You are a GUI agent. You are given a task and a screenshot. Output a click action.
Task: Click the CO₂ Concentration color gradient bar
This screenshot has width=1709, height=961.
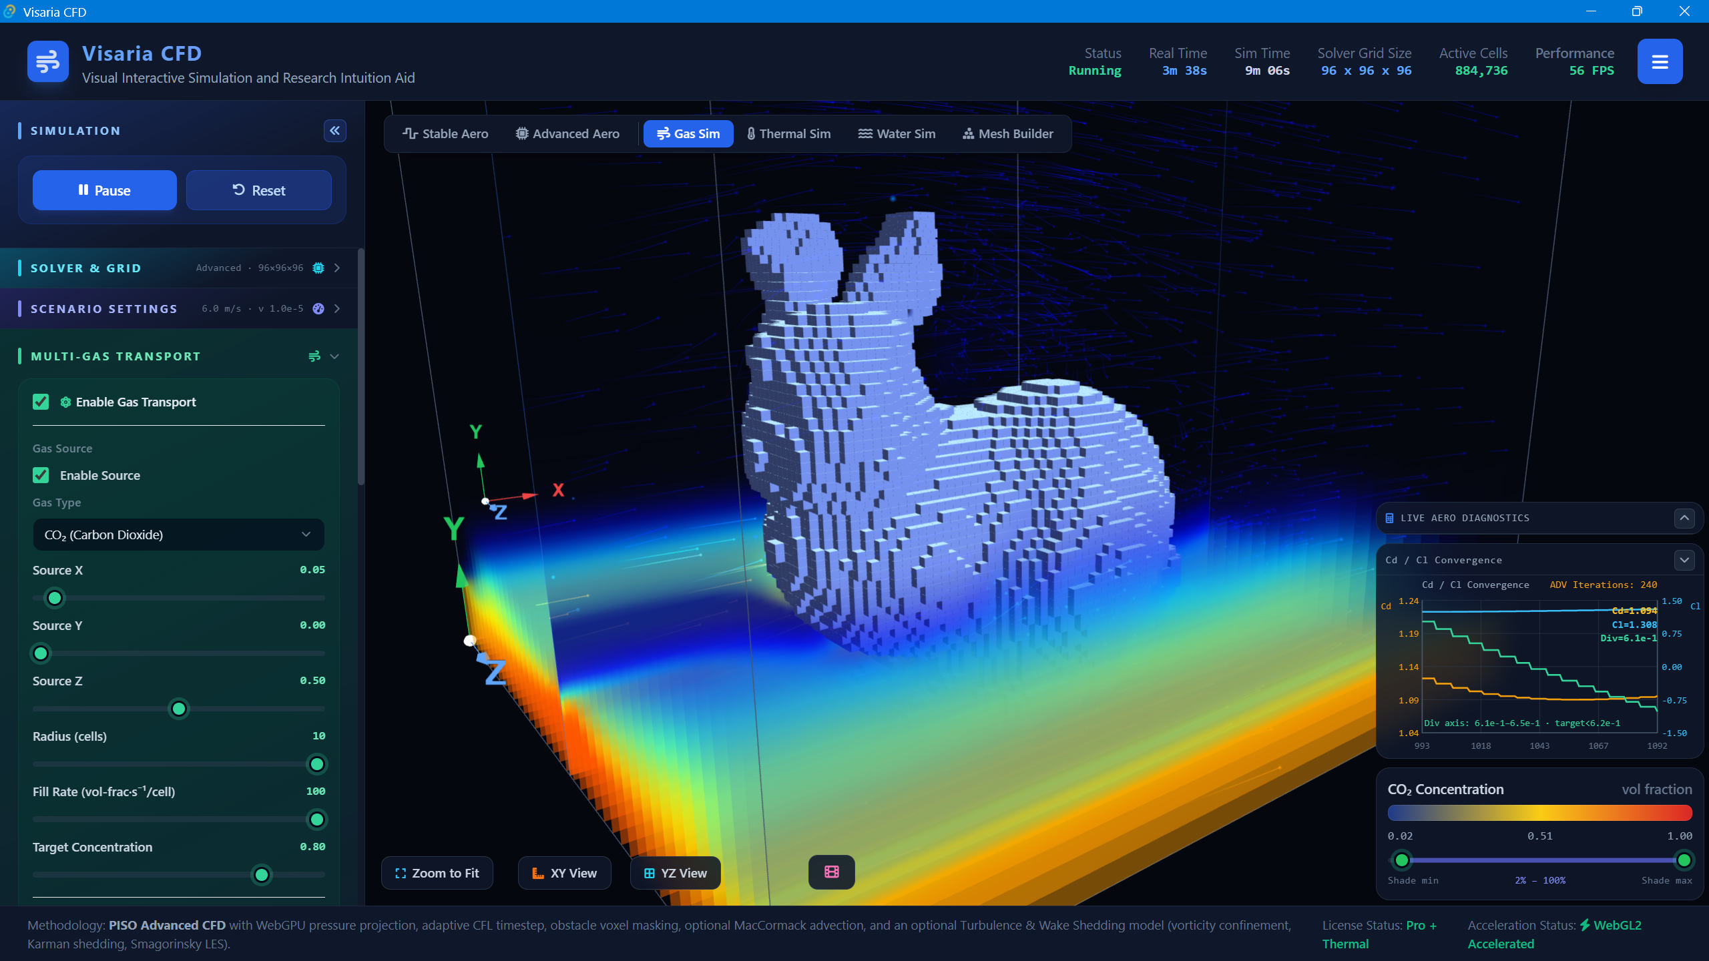(x=1540, y=812)
